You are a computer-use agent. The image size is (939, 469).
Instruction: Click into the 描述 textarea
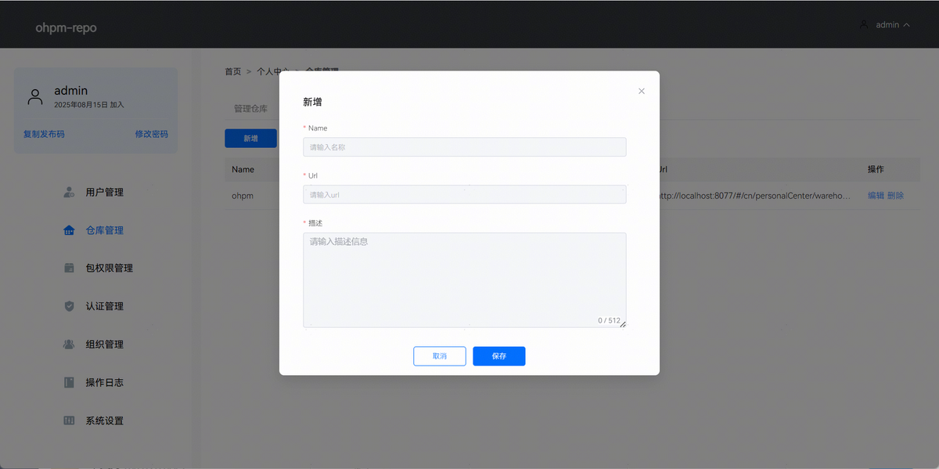464,278
